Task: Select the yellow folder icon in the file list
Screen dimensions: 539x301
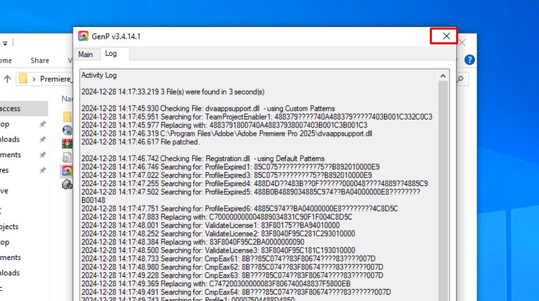Action: 67,116
